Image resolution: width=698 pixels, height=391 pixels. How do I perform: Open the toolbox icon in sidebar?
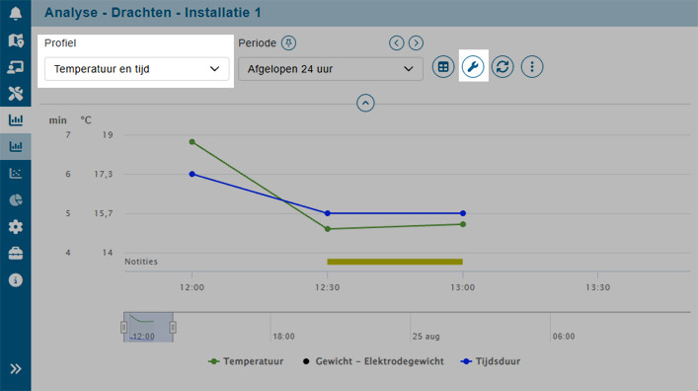[16, 254]
